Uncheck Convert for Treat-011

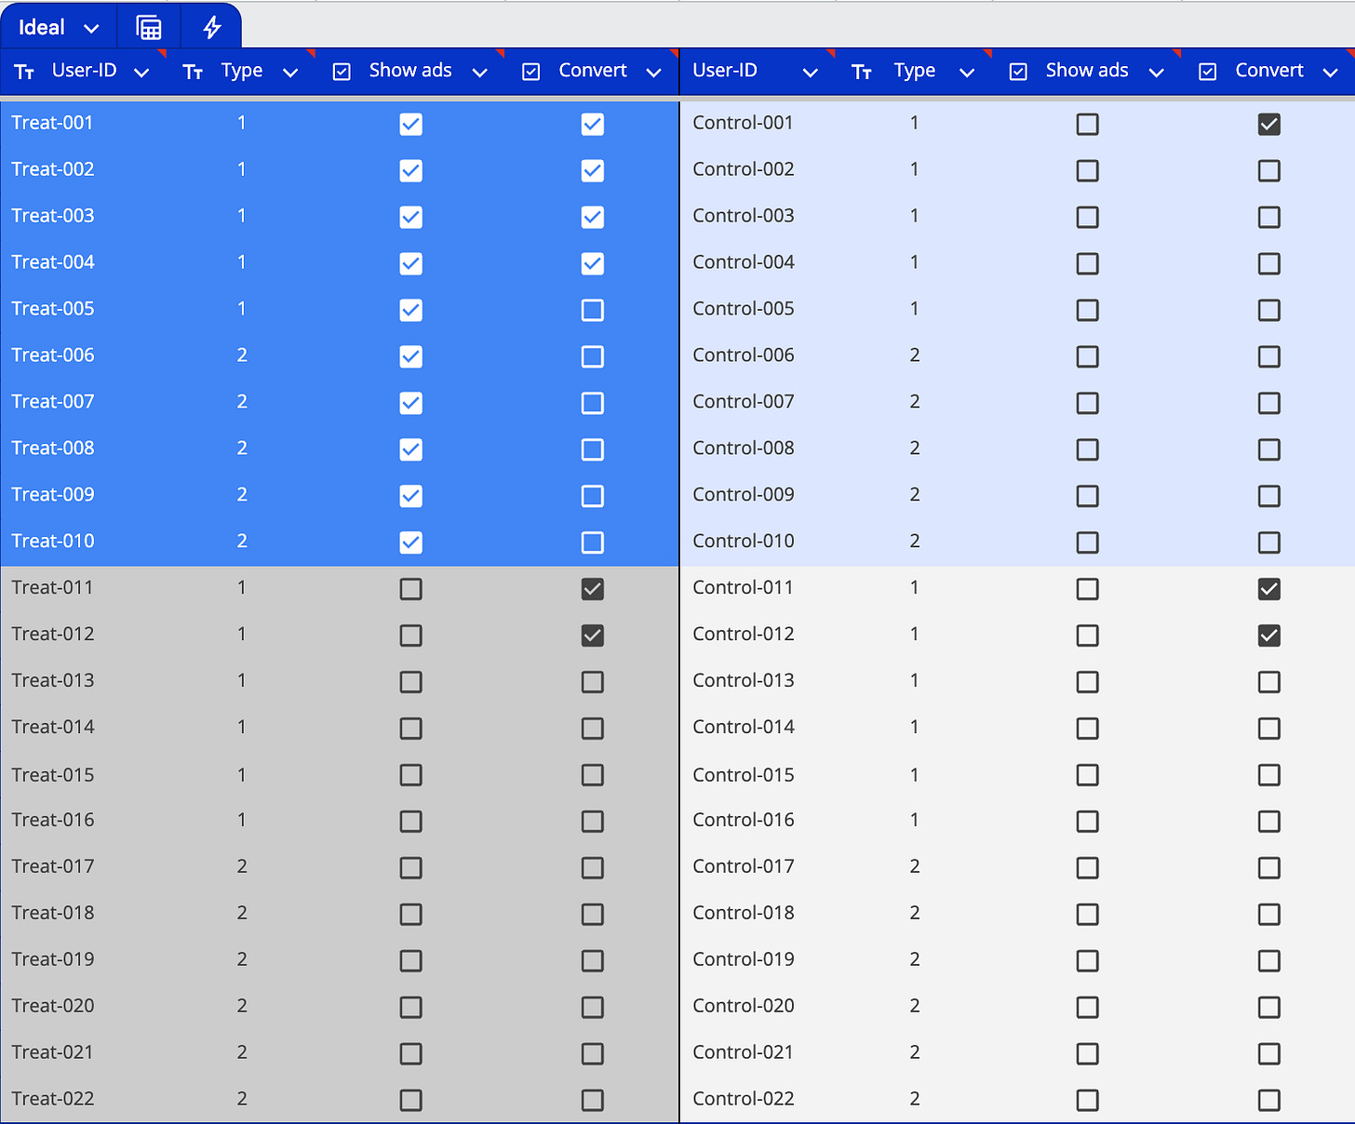coord(593,589)
